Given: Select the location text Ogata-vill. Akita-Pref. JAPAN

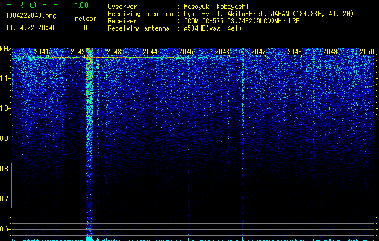Looking at the screenshot, I should pos(236,14).
